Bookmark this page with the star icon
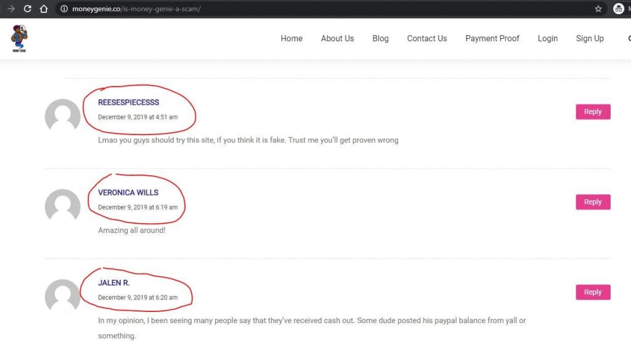This screenshot has height=344, width=631. 598,9
